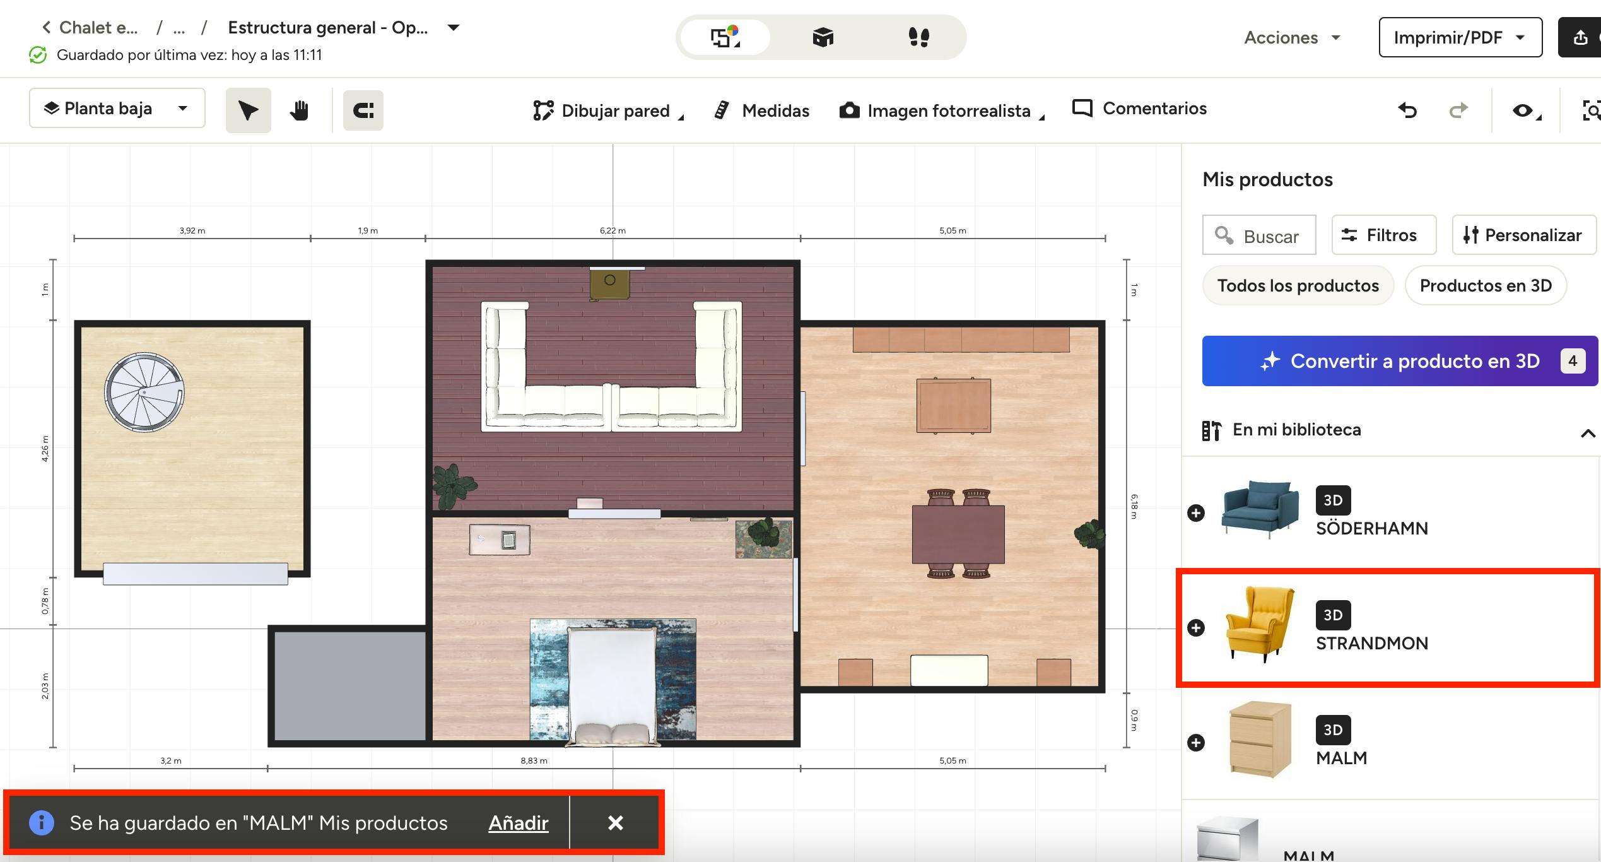
Task: Open the Planta baja floor dropdown
Action: point(117,109)
